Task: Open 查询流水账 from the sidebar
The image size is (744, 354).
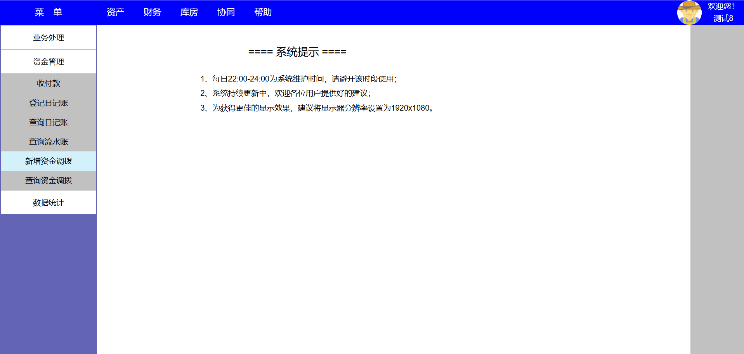Action: click(x=49, y=142)
